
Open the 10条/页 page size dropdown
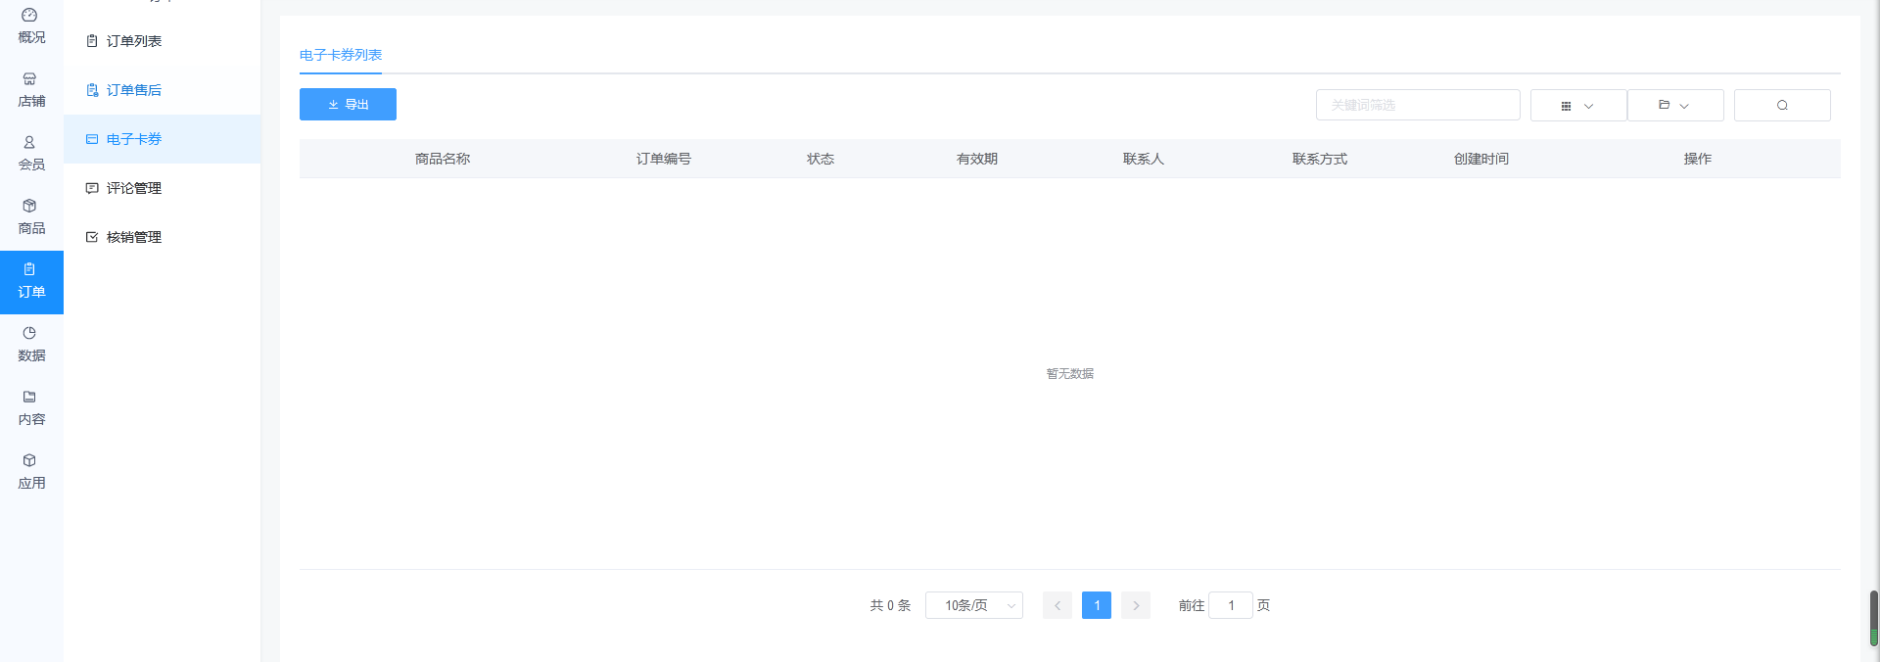click(x=974, y=605)
